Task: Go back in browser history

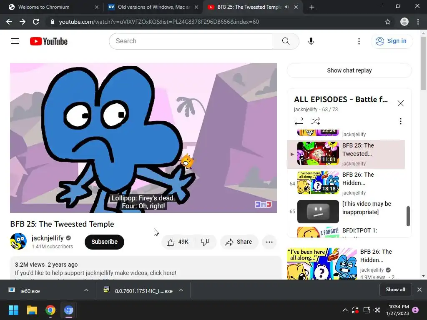Action: click(x=9, y=22)
